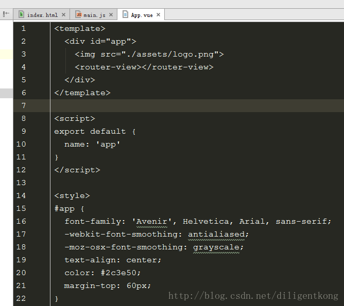Viewport: 344px width, 306px height.
Task: Switch to the index.html tab
Action: [42, 15]
